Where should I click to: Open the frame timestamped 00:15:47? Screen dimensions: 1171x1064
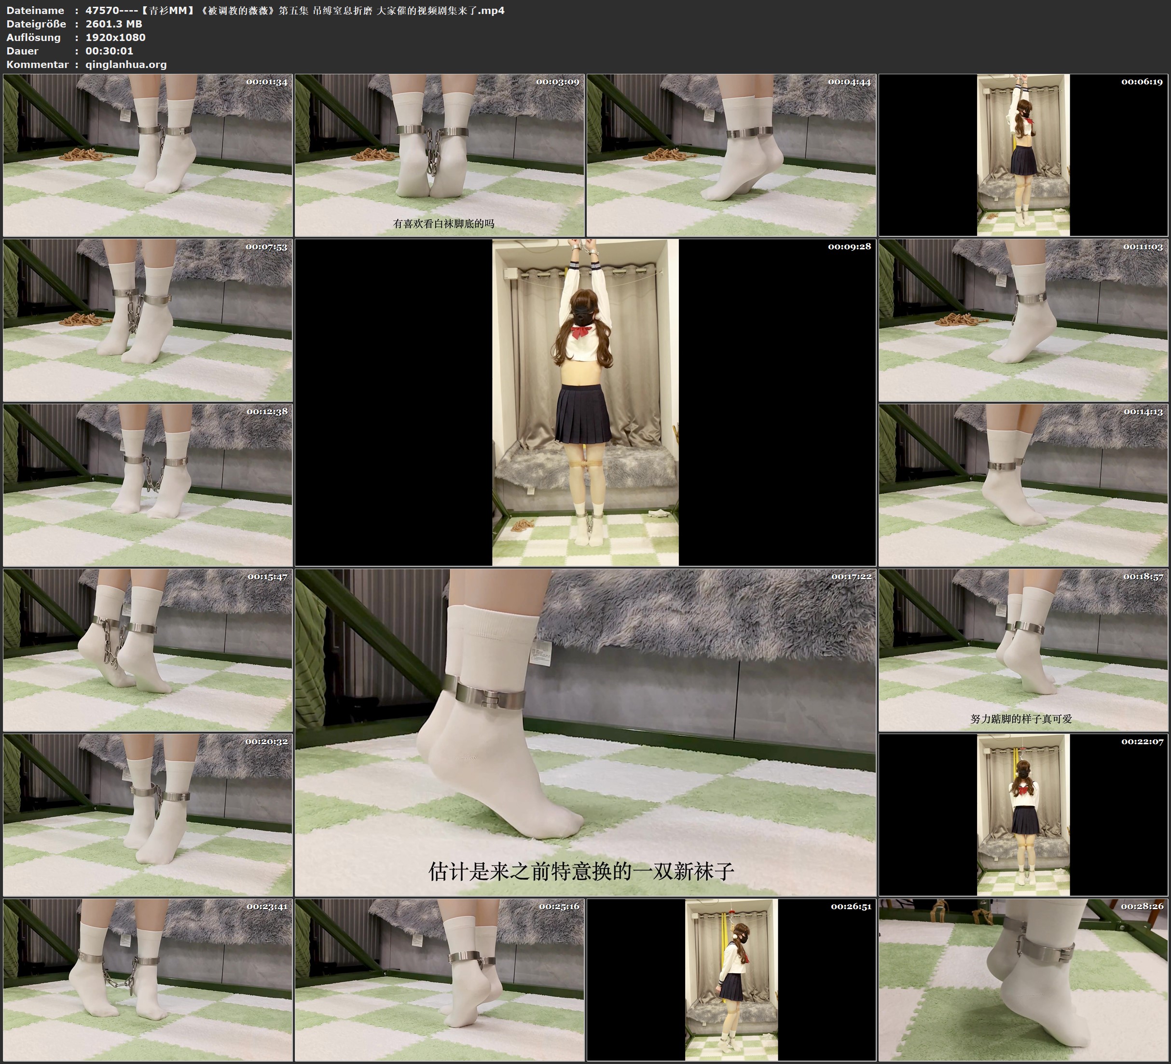(148, 650)
